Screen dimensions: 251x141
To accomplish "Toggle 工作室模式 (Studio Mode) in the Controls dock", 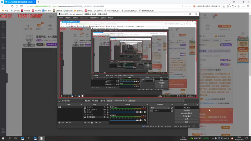I will pos(187,116).
